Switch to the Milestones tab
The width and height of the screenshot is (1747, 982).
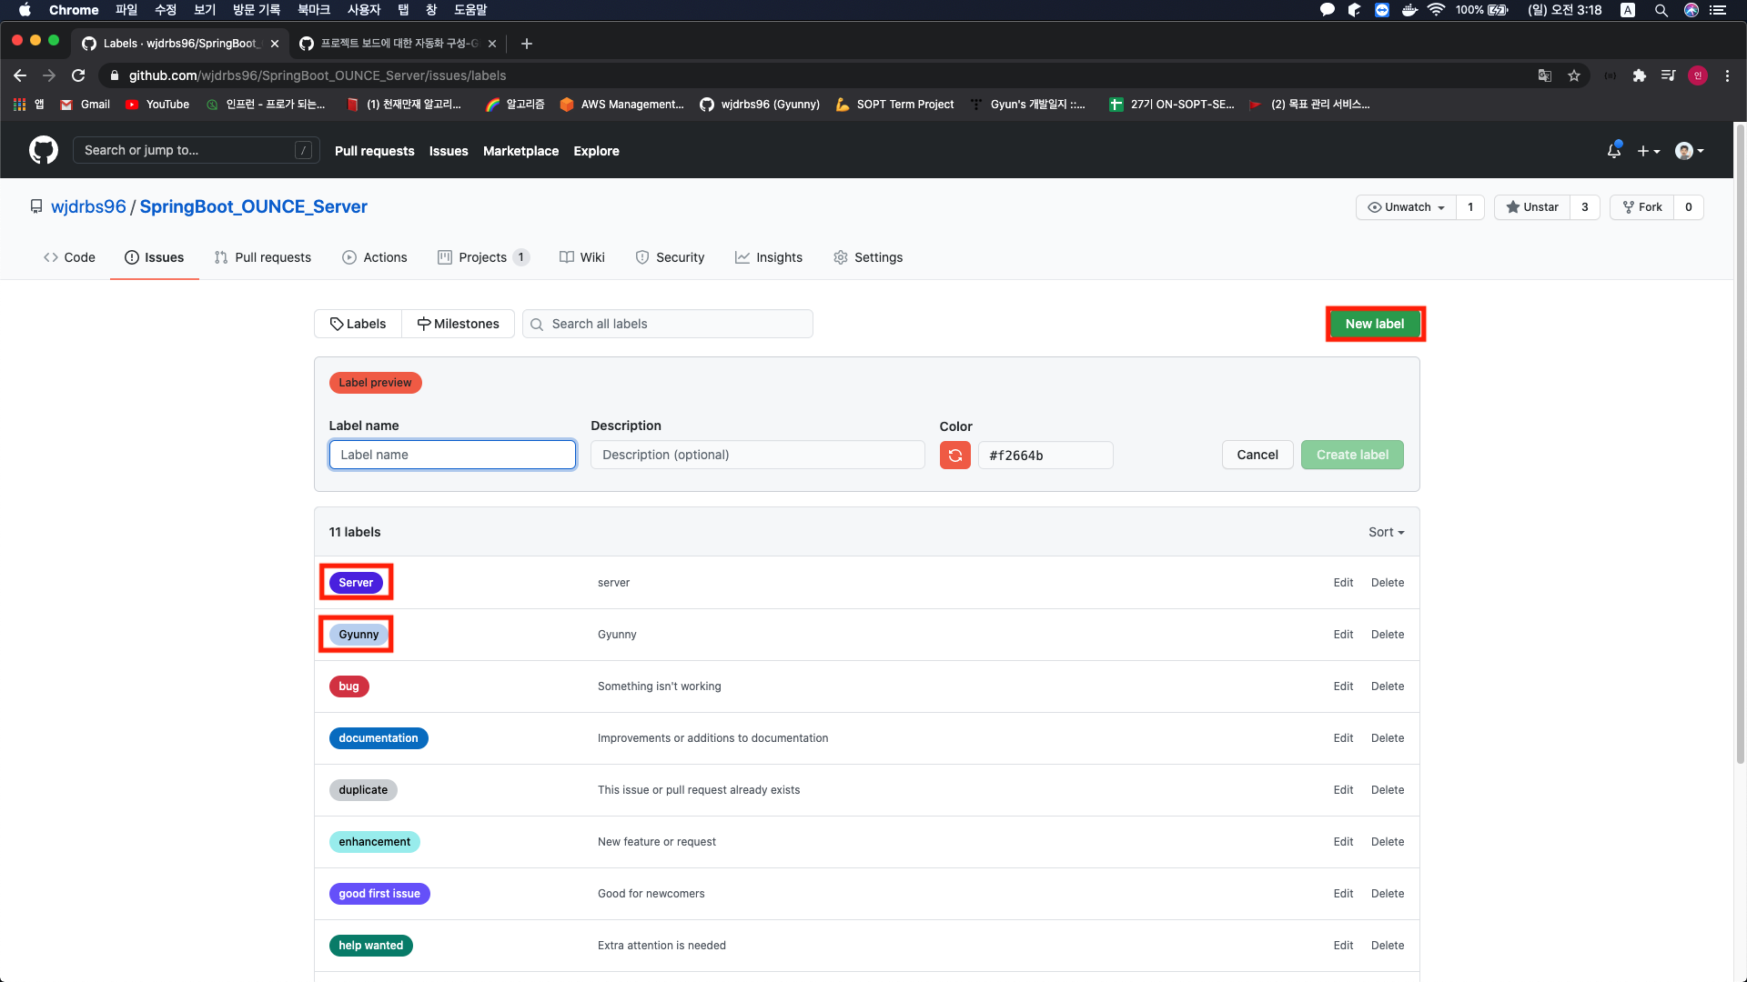[x=458, y=324]
